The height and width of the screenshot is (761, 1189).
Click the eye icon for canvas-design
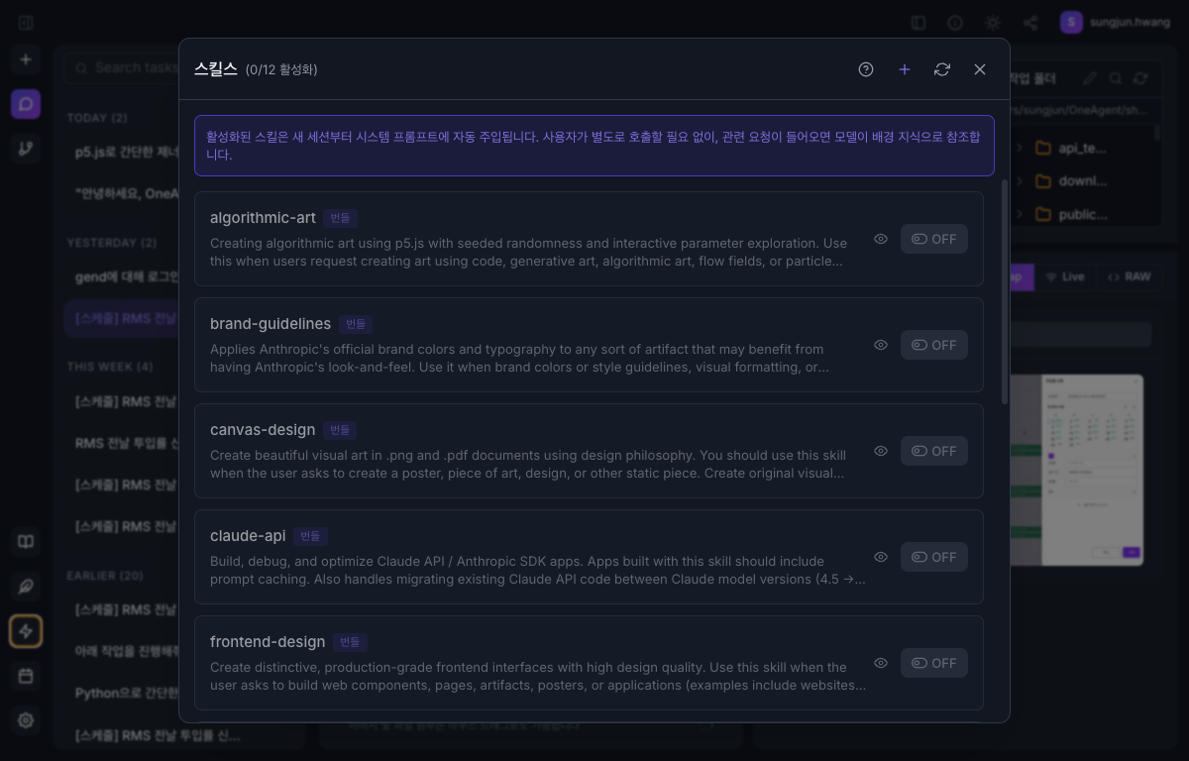click(x=881, y=451)
